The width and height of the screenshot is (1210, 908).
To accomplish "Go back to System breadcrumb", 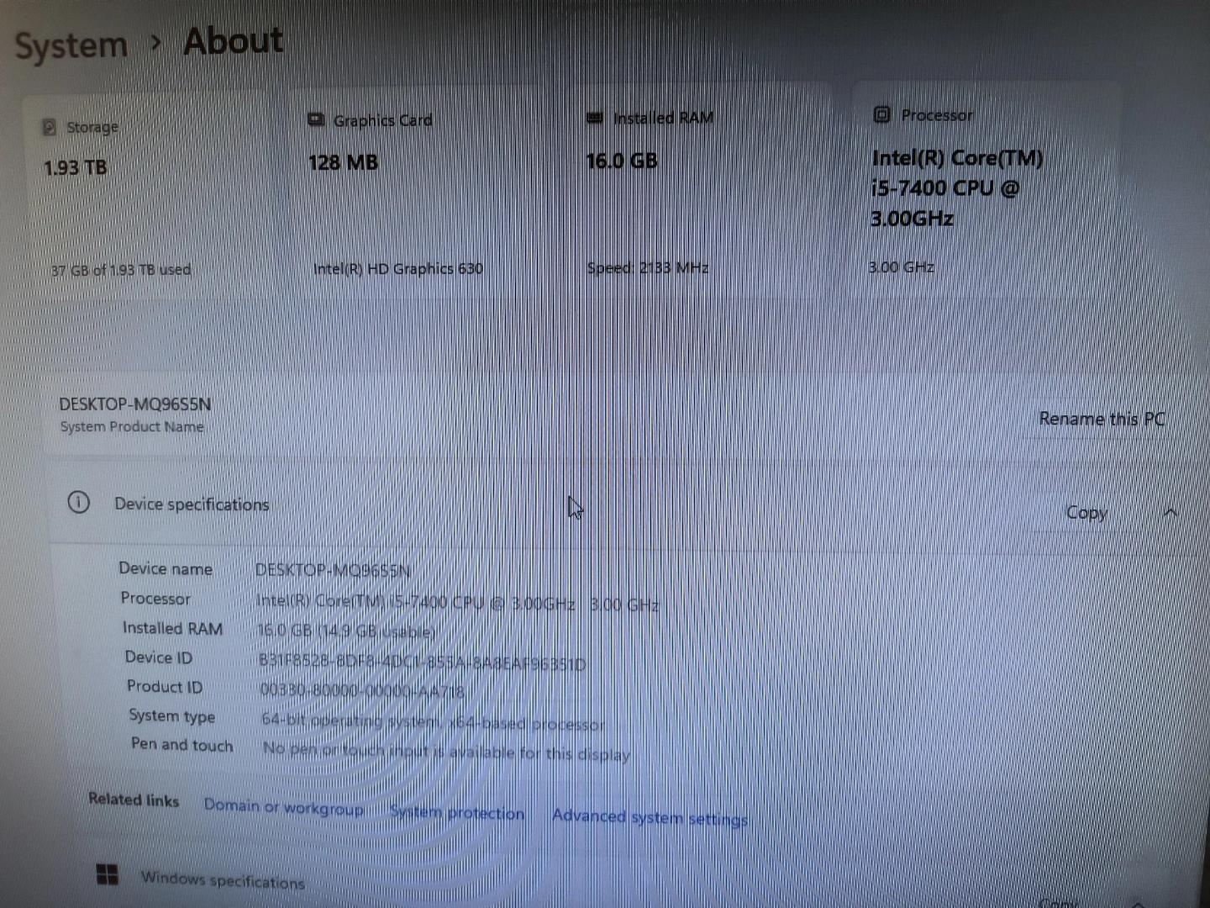I will [71, 45].
